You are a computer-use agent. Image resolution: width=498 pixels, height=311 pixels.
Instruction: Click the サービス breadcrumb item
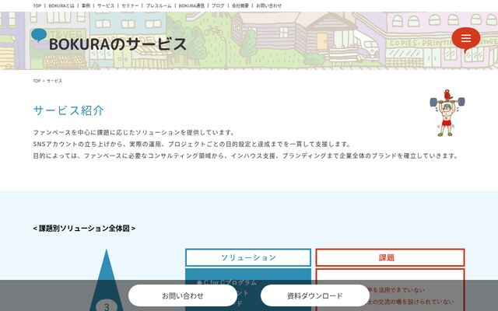[x=54, y=81]
